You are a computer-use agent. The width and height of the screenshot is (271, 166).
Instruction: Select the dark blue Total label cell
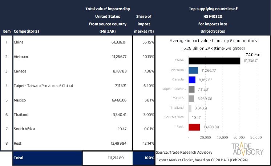(47, 158)
